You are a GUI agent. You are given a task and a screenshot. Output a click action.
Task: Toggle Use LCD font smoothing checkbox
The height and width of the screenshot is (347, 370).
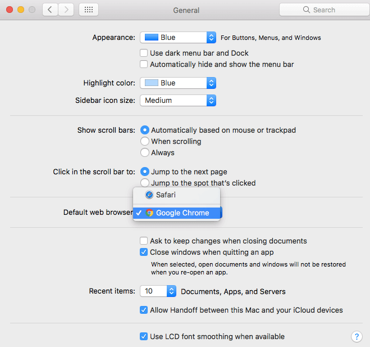pos(144,336)
